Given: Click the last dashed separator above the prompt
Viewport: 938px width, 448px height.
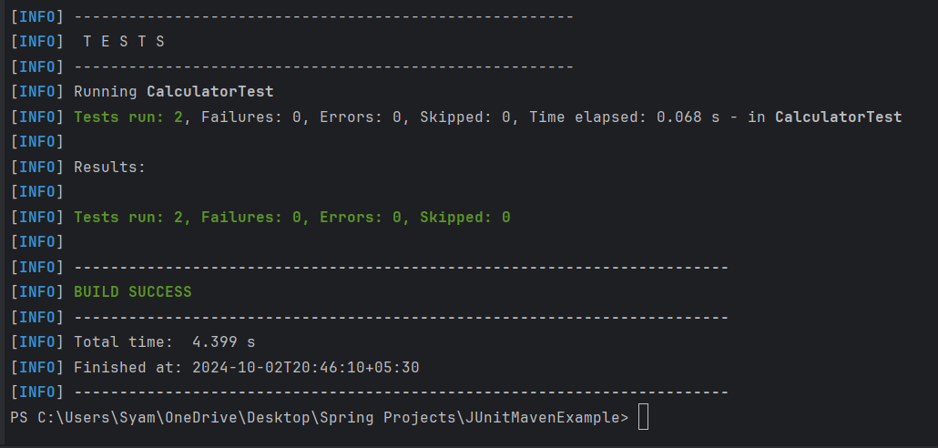Looking at the screenshot, I should tap(401, 392).
